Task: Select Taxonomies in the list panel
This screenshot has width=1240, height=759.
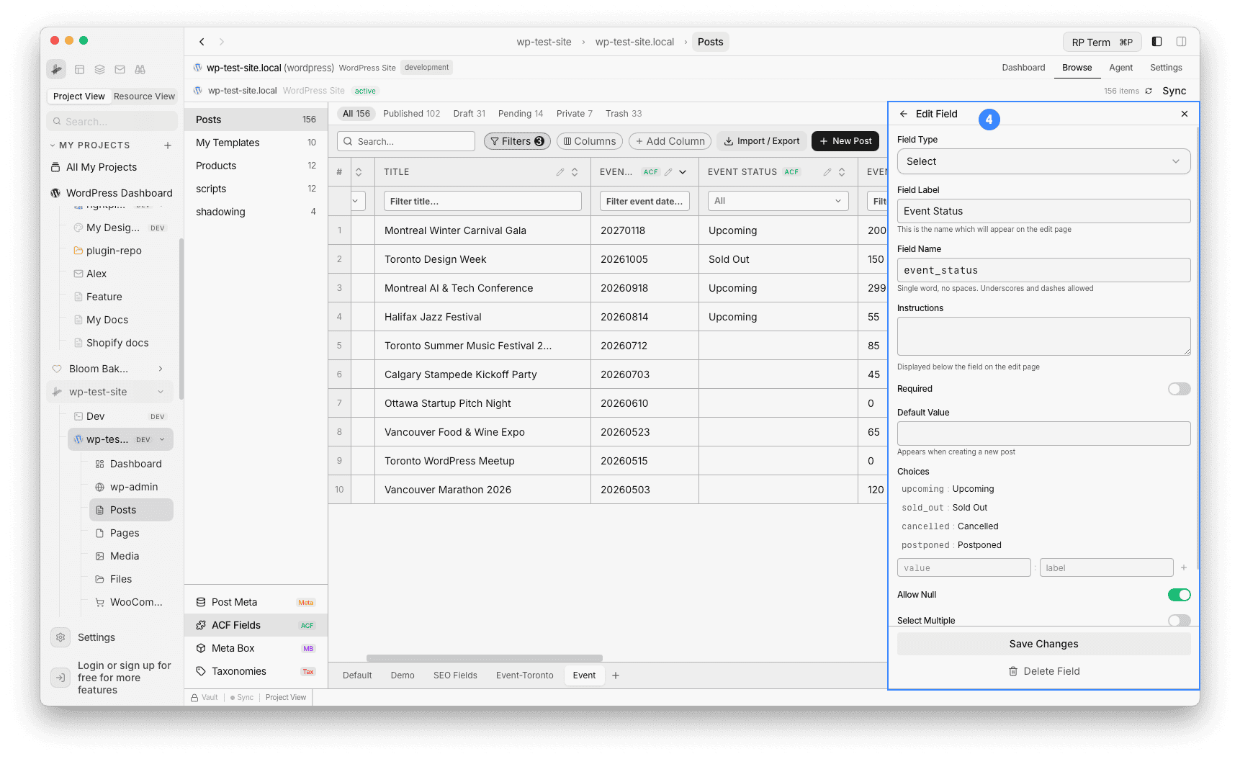Action: coord(256,671)
